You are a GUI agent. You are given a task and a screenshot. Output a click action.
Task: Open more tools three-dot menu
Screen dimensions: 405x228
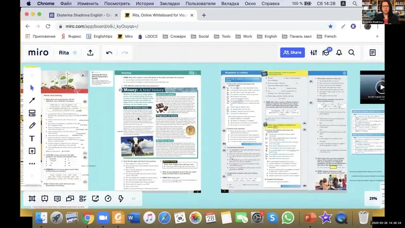click(x=32, y=164)
